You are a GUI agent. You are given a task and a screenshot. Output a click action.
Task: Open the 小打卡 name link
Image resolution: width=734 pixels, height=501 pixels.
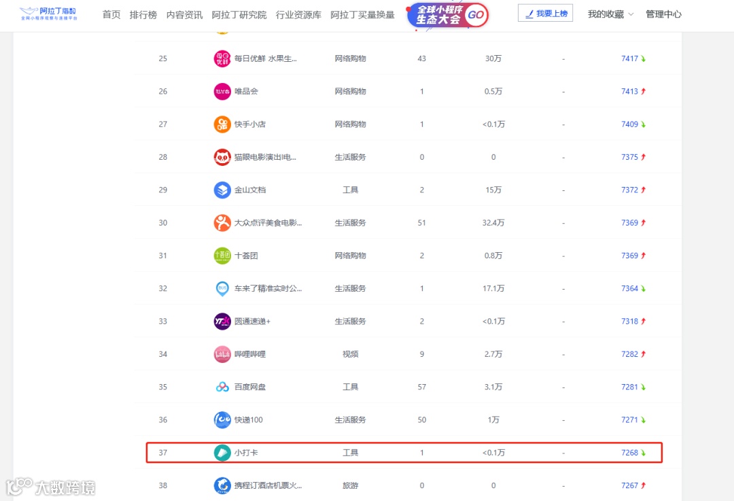click(246, 453)
